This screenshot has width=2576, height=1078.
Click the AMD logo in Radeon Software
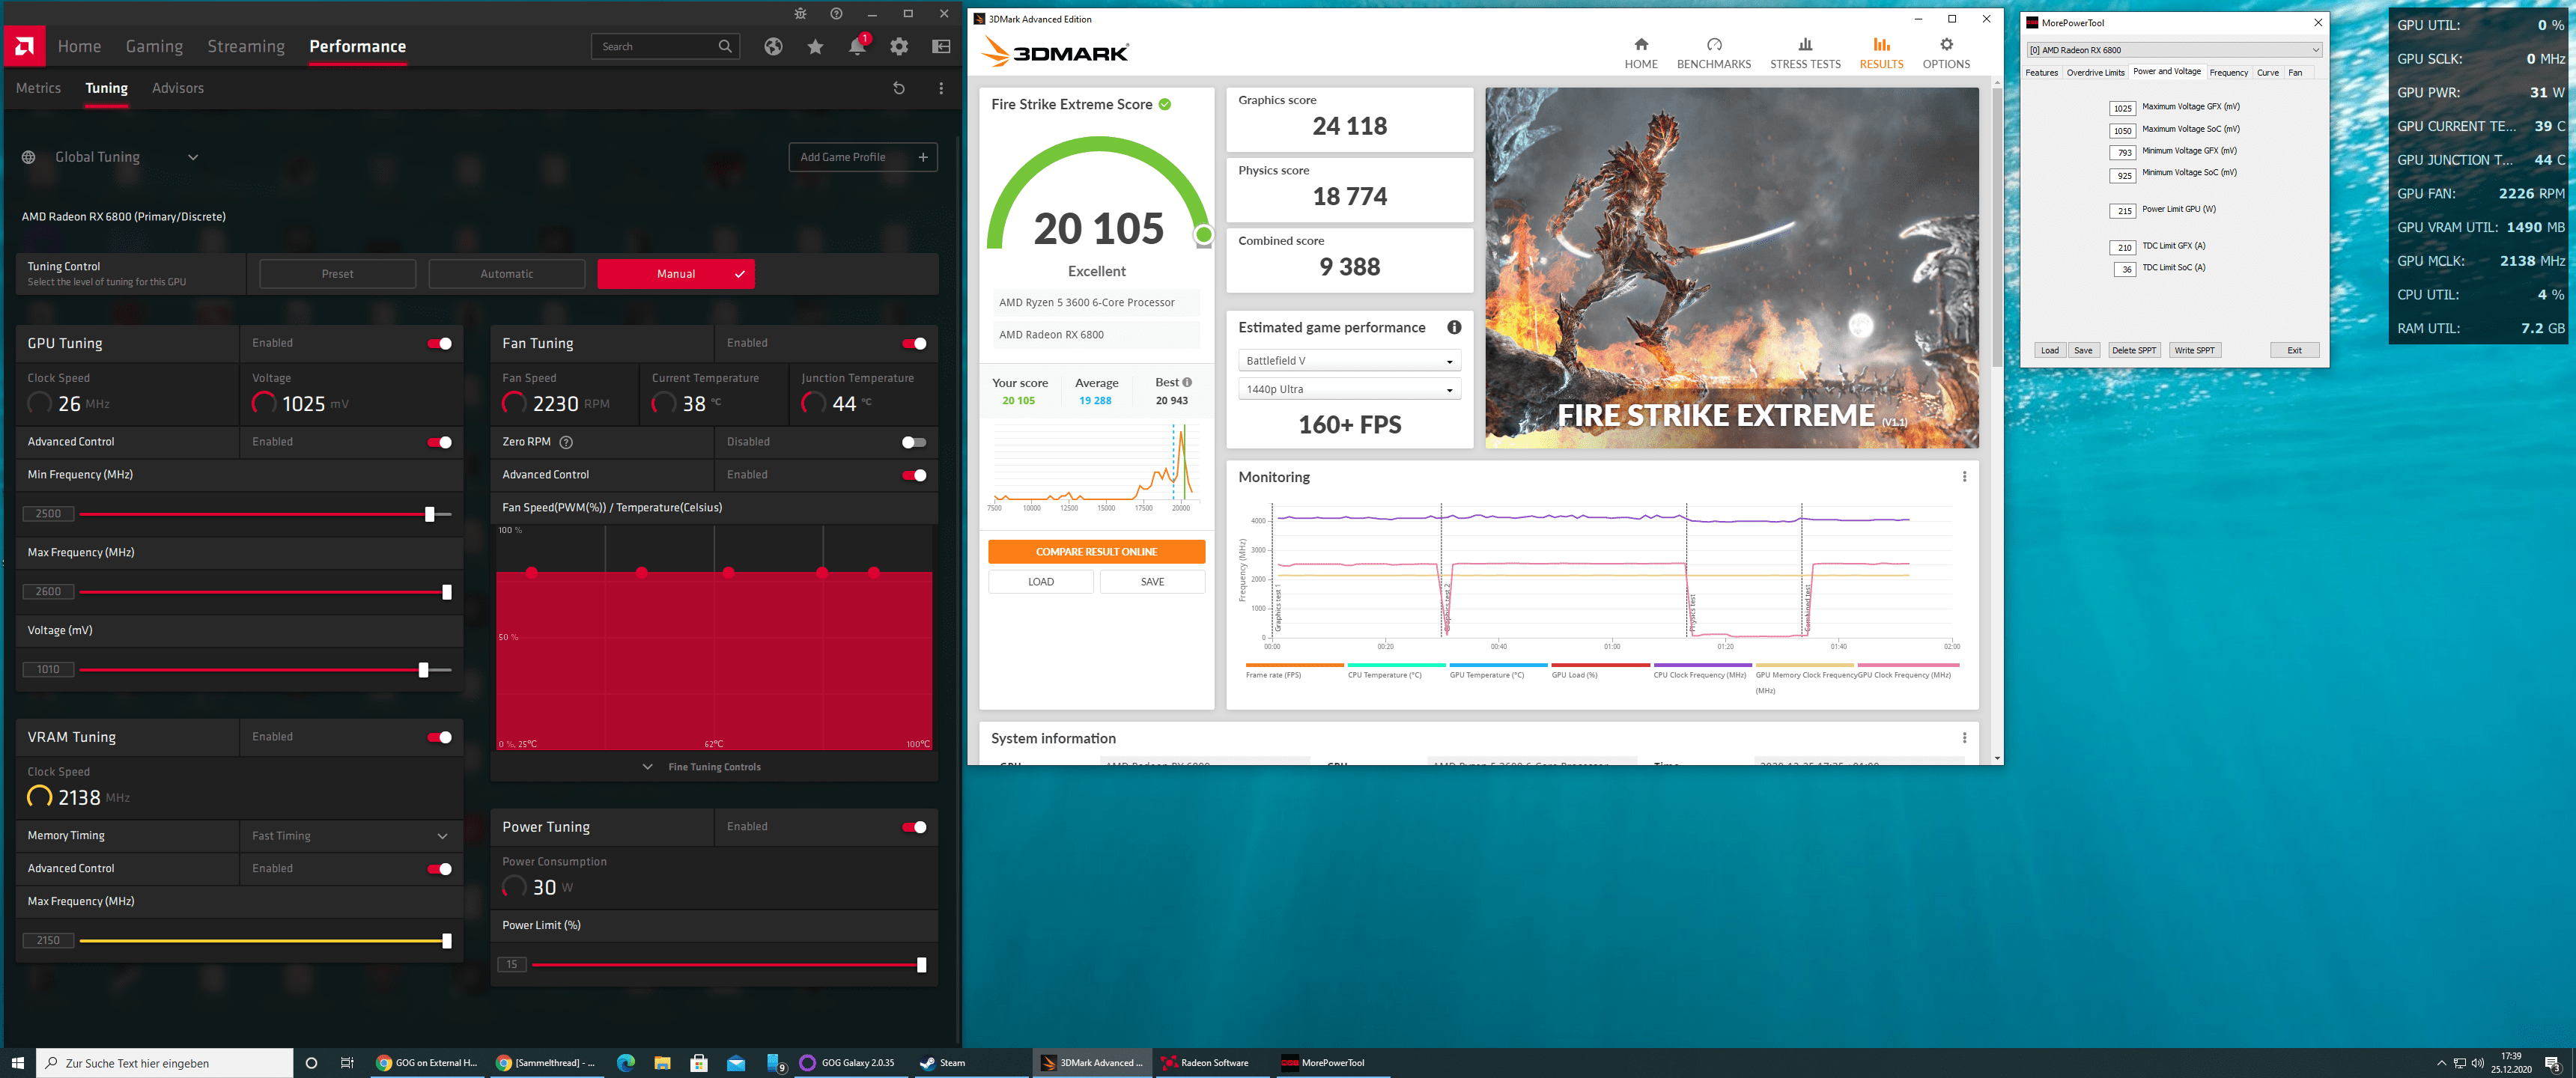pos(24,46)
